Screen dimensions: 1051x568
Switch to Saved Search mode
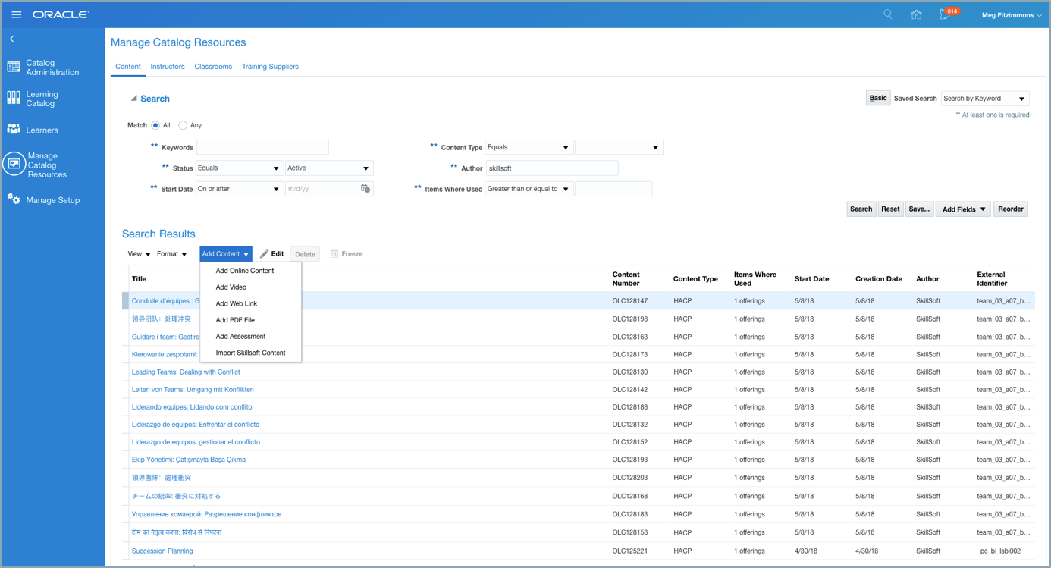(x=915, y=98)
